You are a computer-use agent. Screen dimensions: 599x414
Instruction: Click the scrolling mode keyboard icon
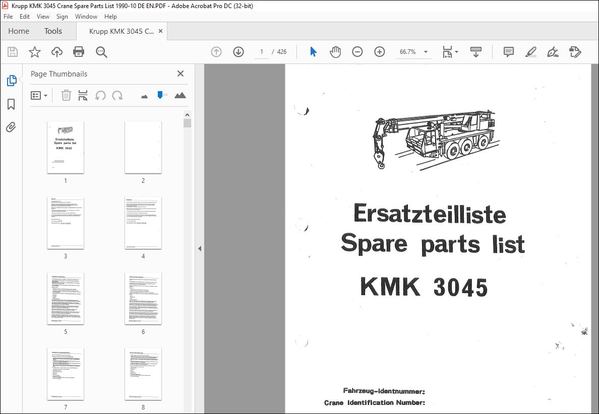pyautogui.click(x=475, y=52)
